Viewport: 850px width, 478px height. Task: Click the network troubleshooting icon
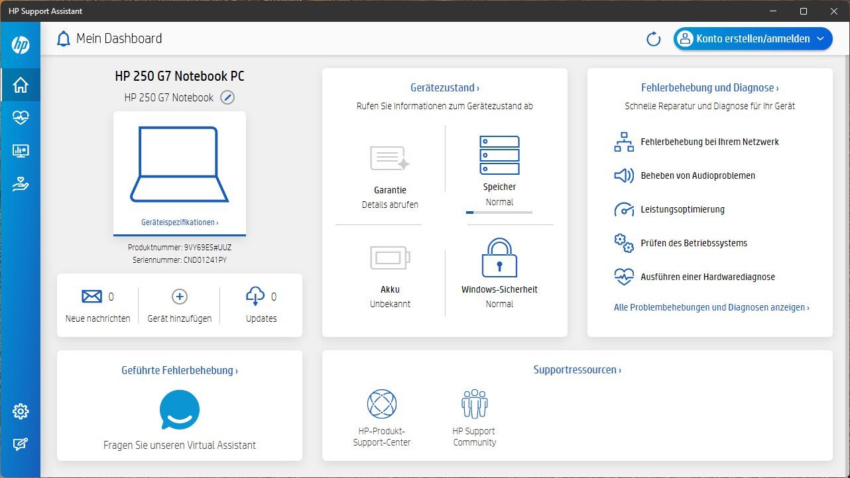coord(624,142)
